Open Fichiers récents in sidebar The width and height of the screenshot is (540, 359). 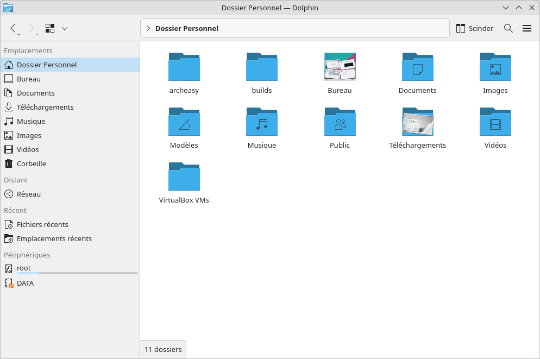pyautogui.click(x=42, y=224)
